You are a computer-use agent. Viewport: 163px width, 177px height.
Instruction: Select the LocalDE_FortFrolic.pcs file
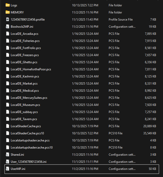(26, 48)
